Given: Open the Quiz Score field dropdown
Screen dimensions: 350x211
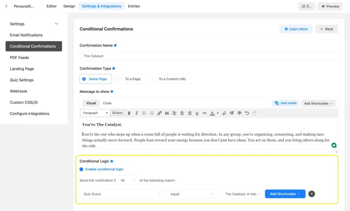Looking at the screenshot, I should pos(122,194).
